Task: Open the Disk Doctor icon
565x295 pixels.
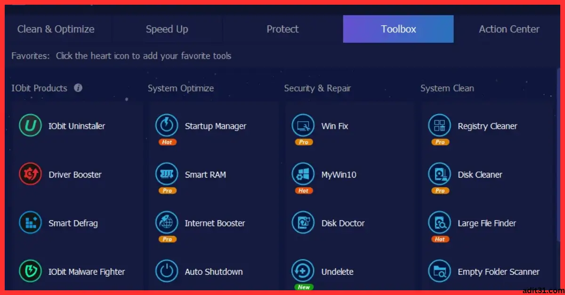Action: click(x=303, y=223)
